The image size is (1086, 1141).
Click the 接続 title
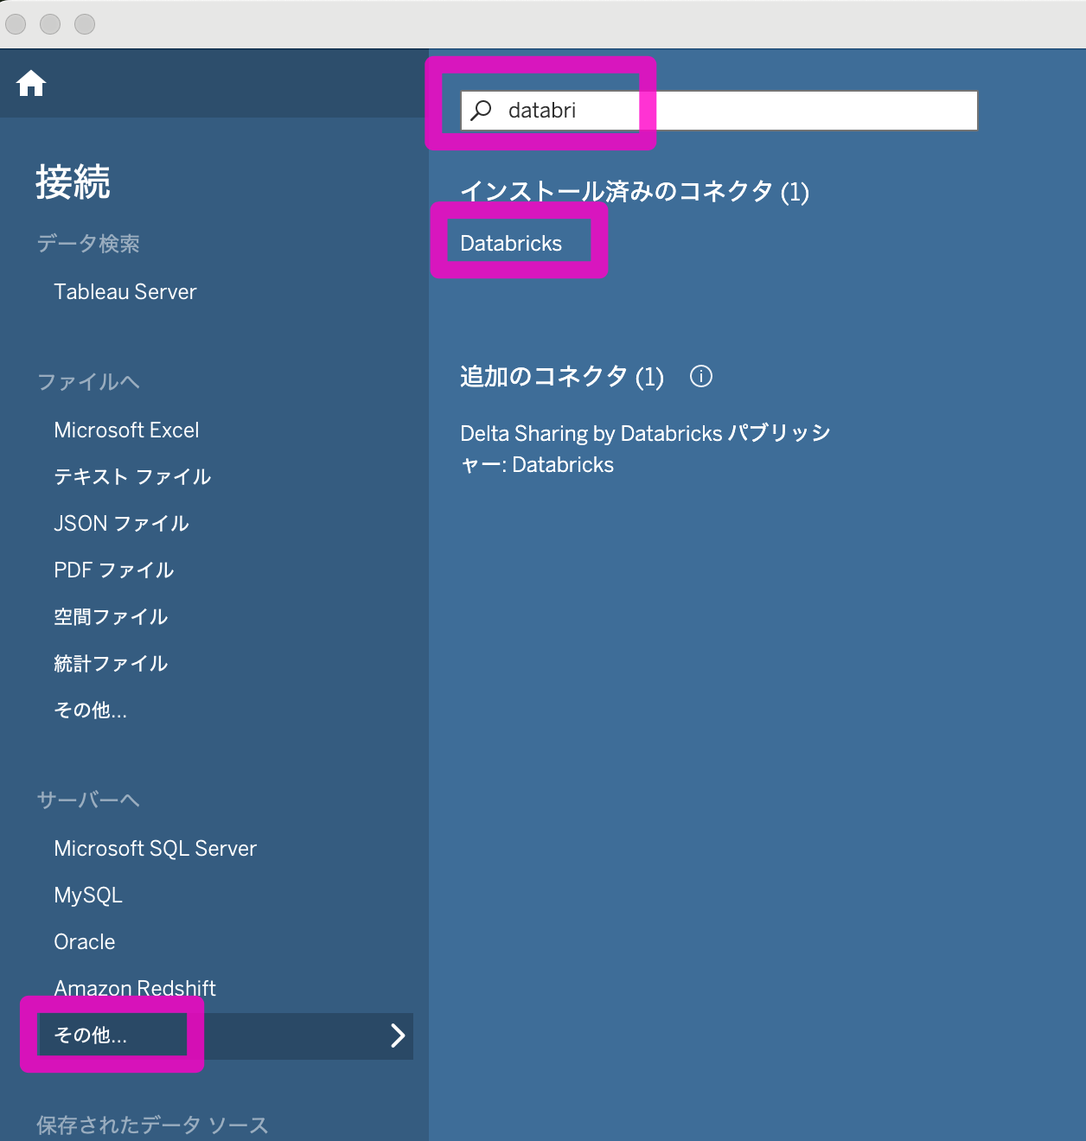(x=73, y=182)
